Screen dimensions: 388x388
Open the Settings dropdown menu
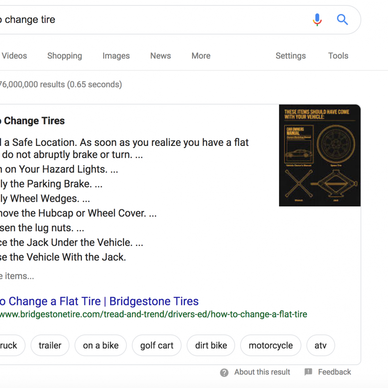click(x=291, y=56)
